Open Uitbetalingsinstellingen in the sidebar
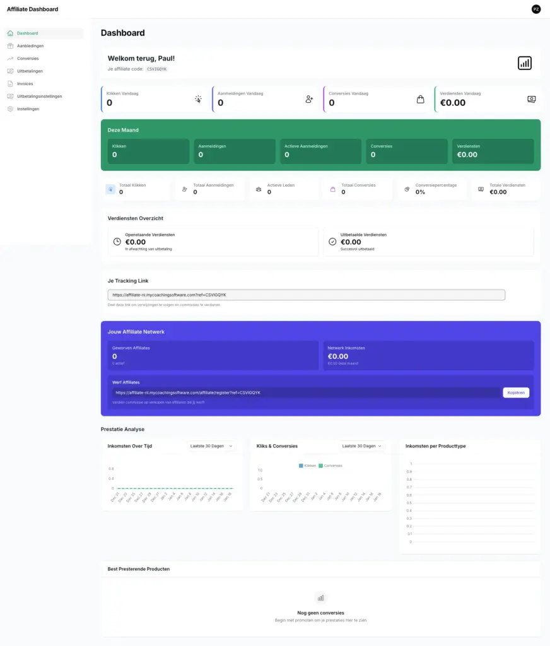 39,97
